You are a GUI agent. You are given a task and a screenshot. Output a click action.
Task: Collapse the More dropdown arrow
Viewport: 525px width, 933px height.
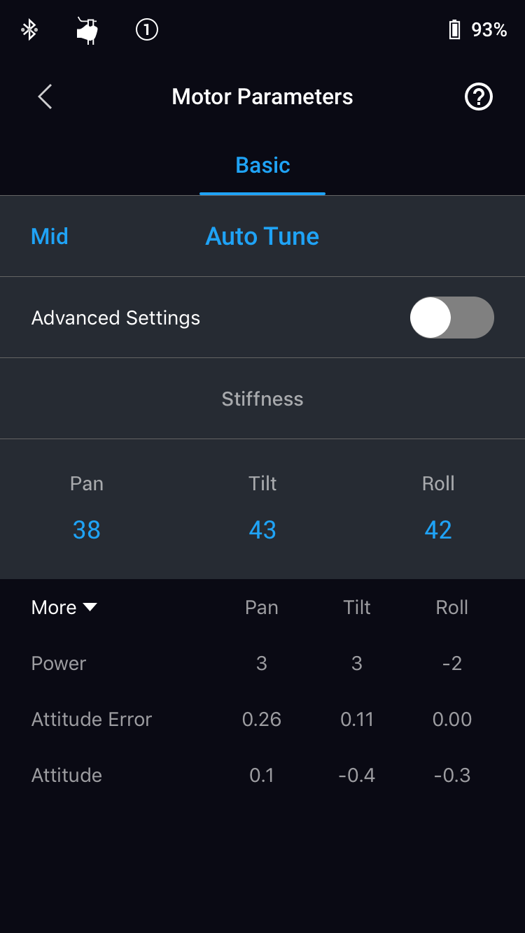90,607
